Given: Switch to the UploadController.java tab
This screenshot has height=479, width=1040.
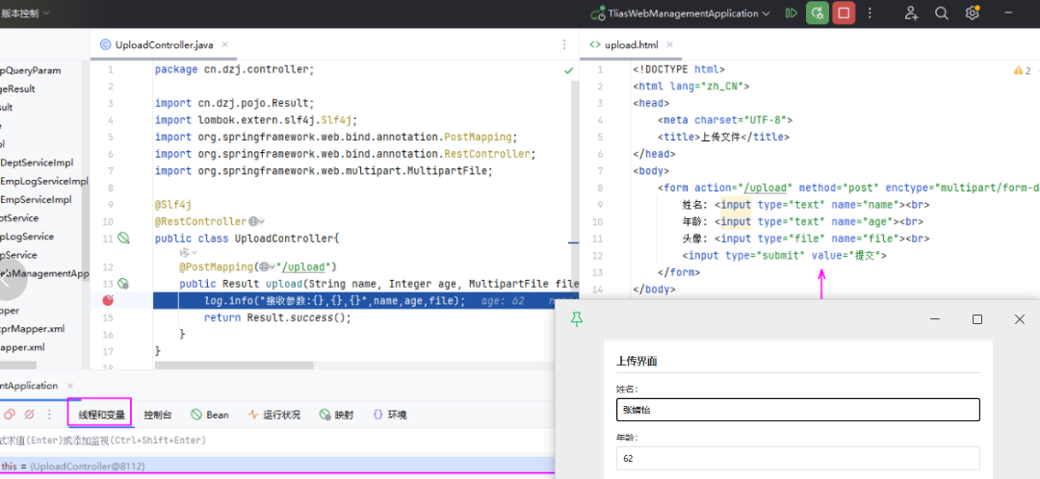Looking at the screenshot, I should coord(163,45).
